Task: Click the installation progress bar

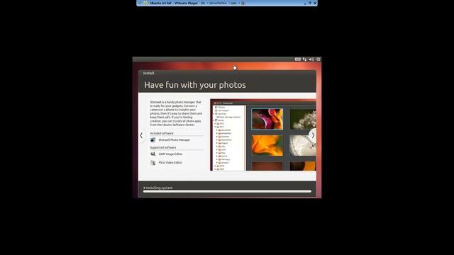Action: [227, 191]
